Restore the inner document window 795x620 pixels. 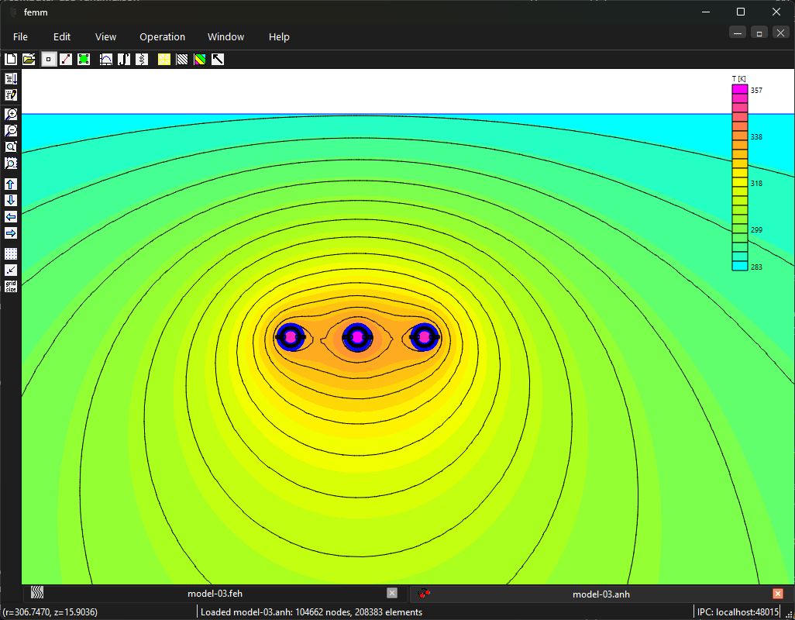759,33
